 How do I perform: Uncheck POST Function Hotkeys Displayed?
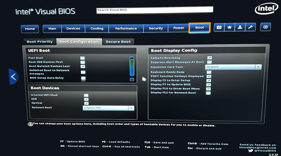[x=209, y=76]
